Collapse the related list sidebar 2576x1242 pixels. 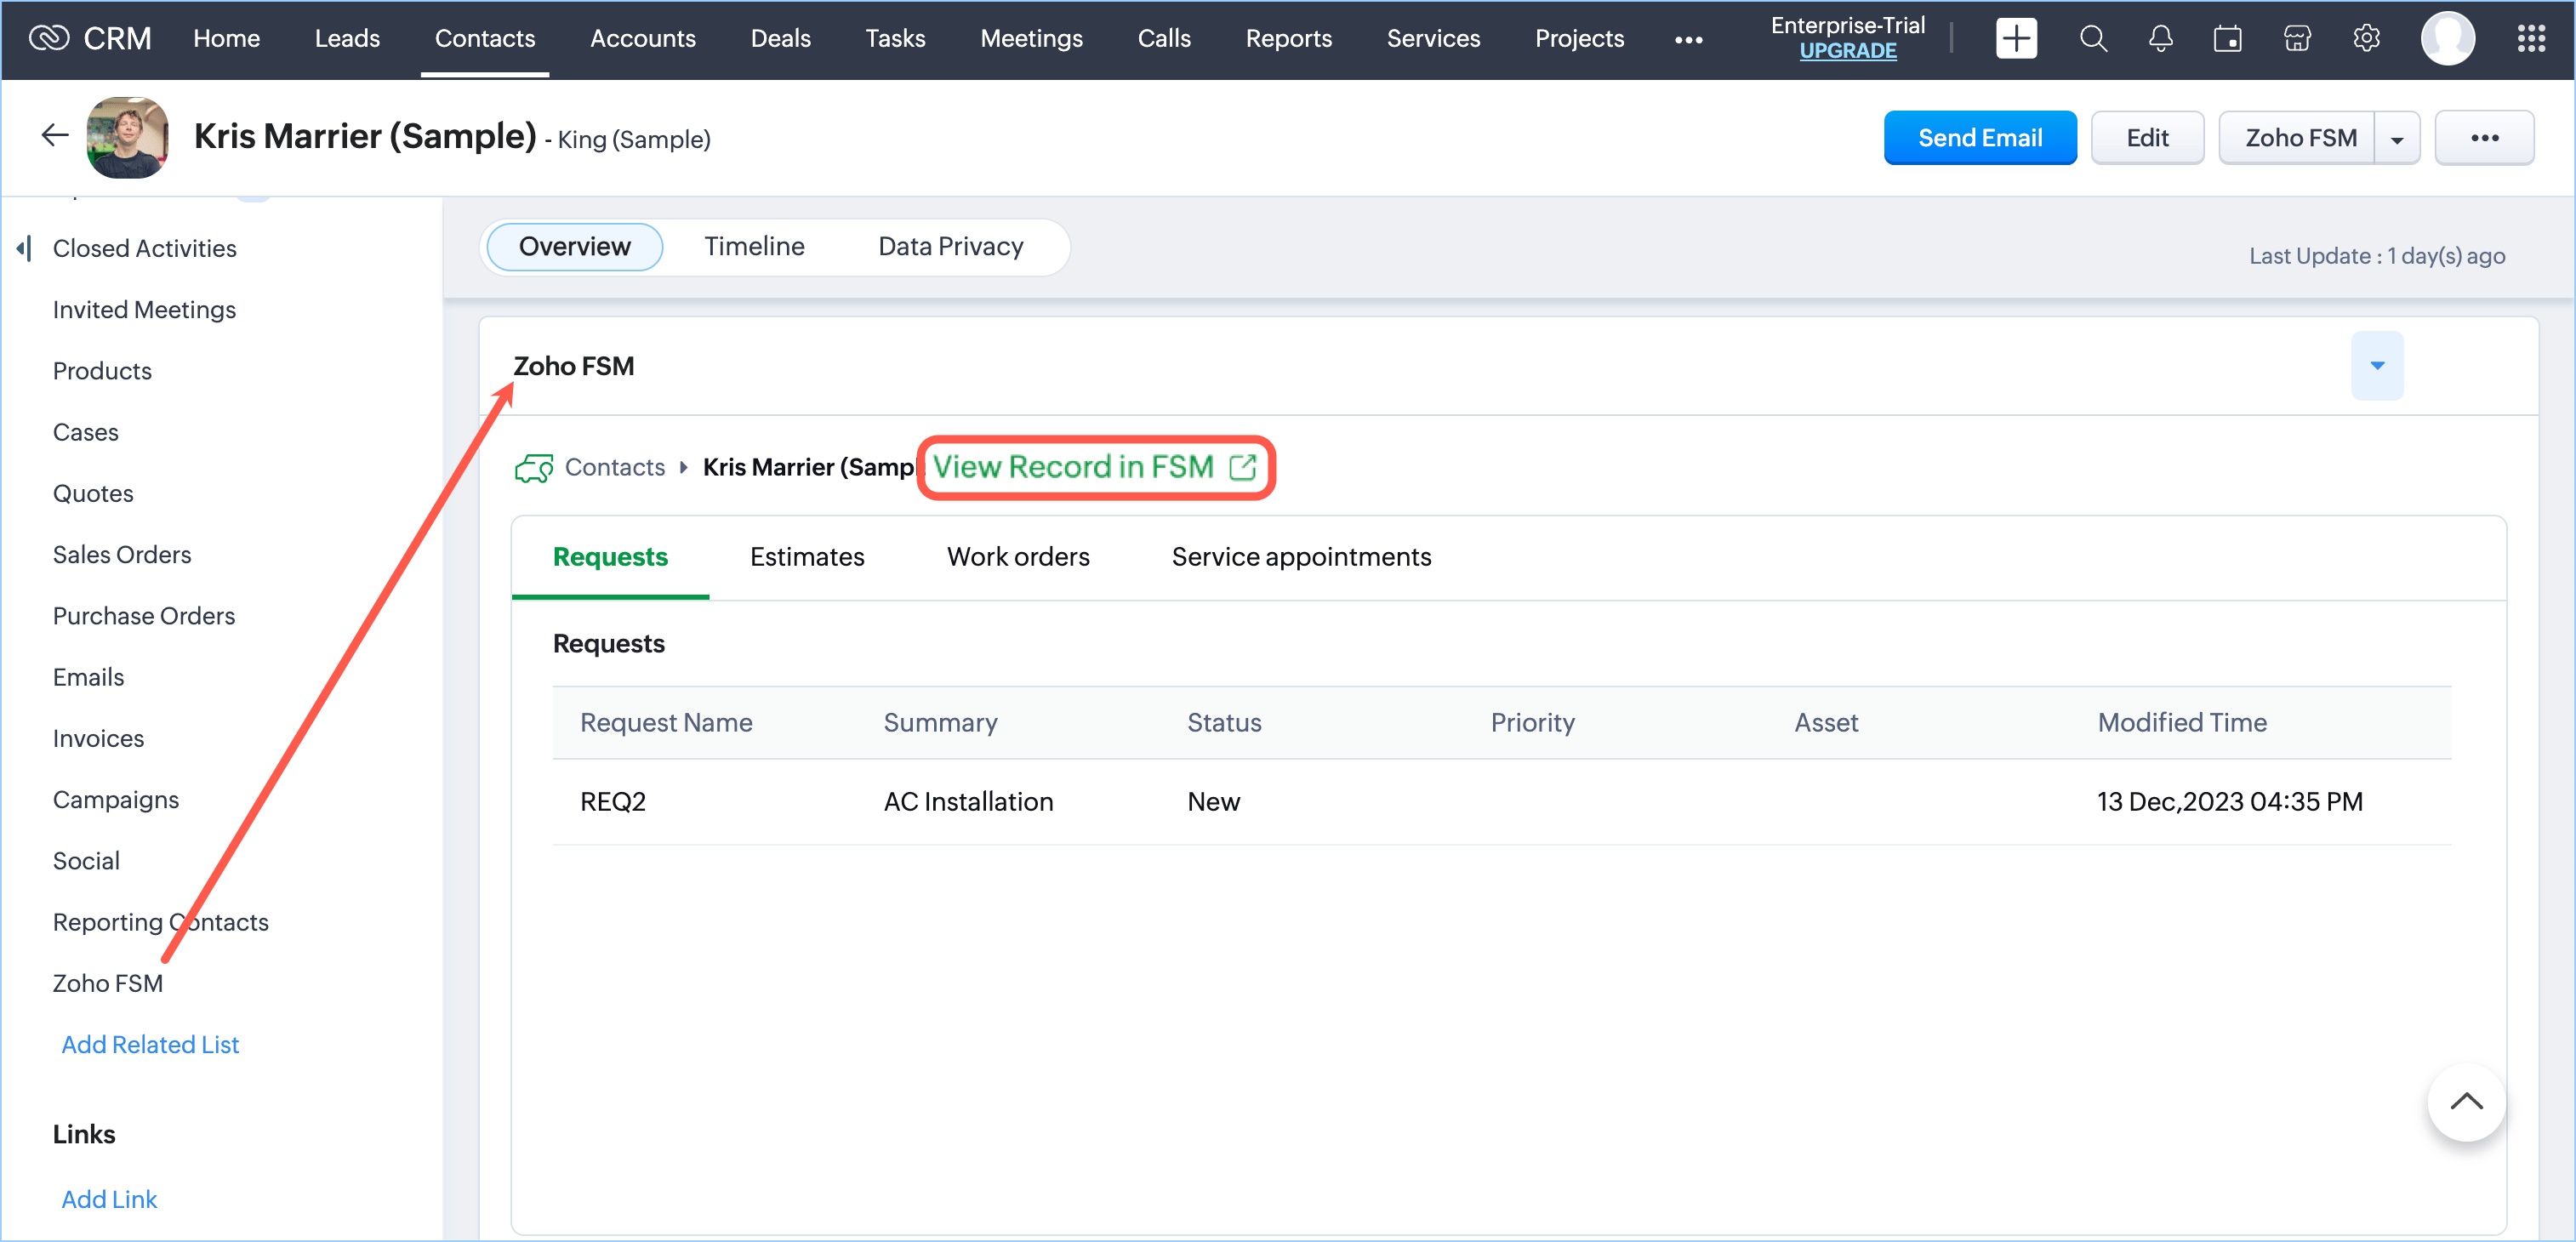(24, 248)
